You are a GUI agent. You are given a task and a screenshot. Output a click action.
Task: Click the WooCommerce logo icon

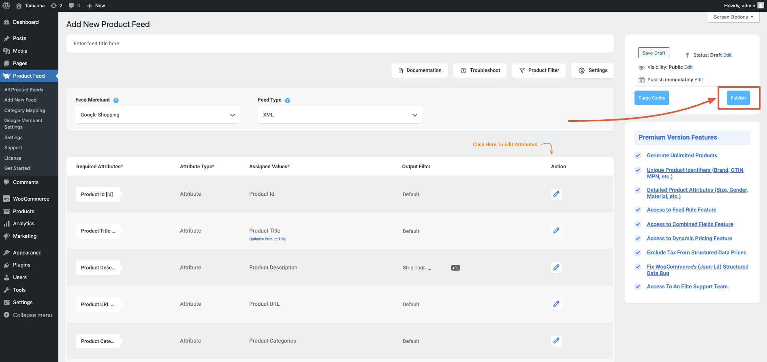6,199
